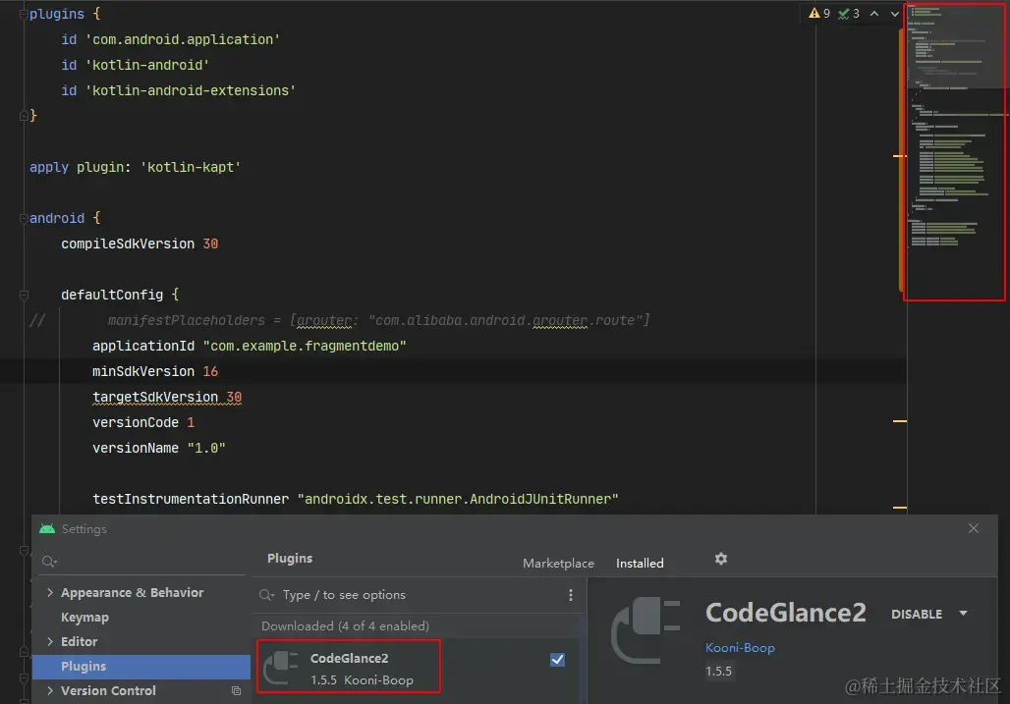The height and width of the screenshot is (704, 1010).
Task: Open the Kooni-Boop vendor link
Action: point(740,647)
